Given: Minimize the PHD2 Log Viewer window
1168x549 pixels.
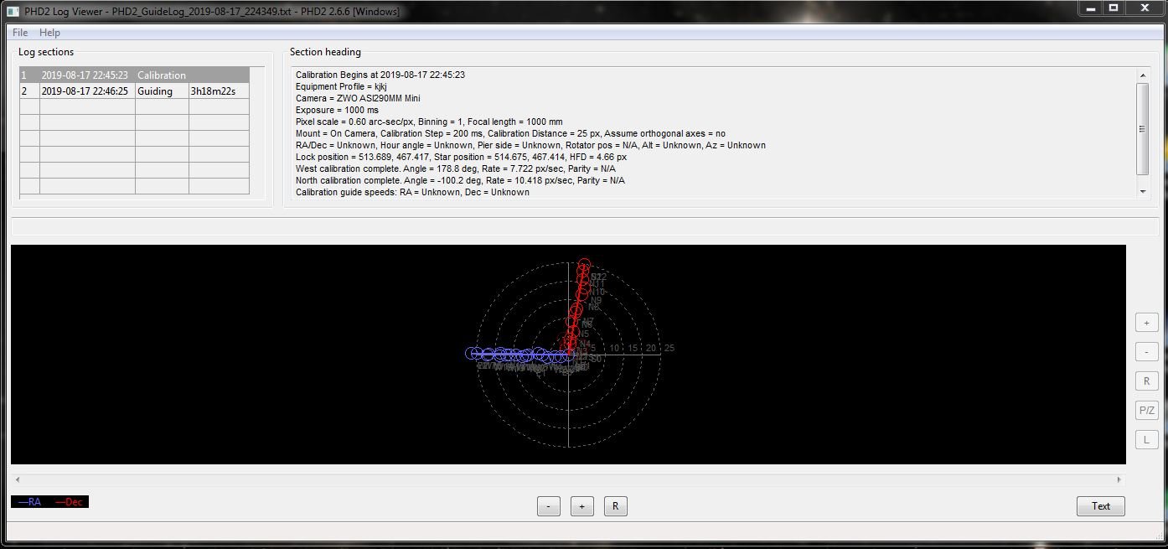Looking at the screenshot, I should point(1089,8).
